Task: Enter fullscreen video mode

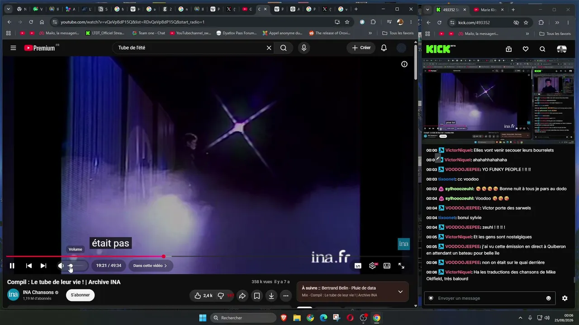Action: (x=401, y=266)
